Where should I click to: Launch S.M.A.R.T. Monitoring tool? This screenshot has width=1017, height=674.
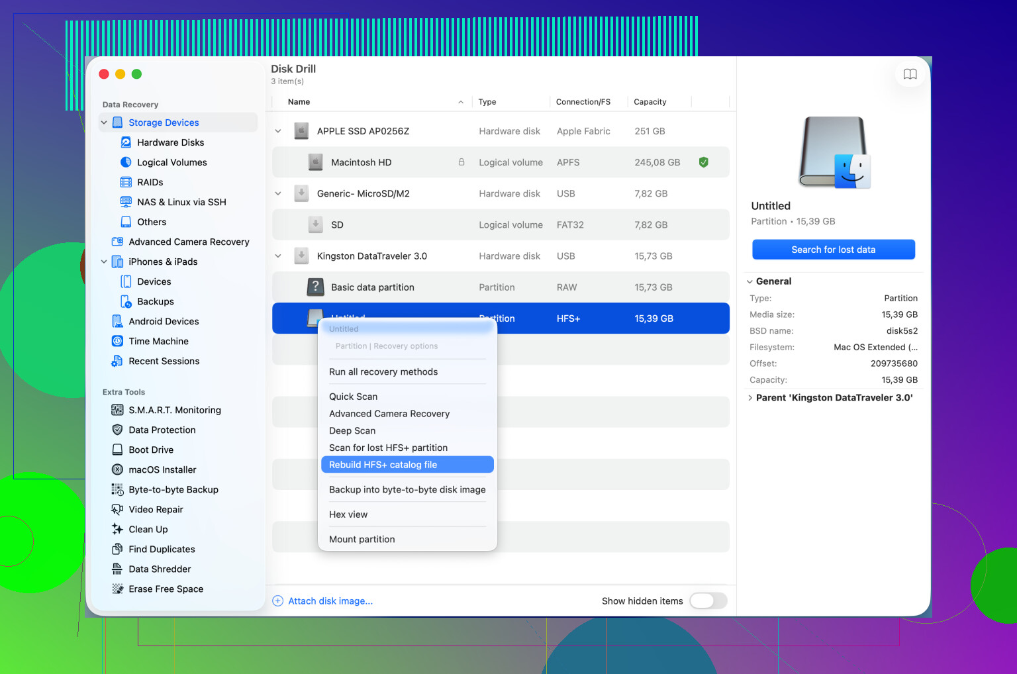tap(166, 410)
